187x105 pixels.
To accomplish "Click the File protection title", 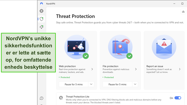I will click(x=110, y=66).
